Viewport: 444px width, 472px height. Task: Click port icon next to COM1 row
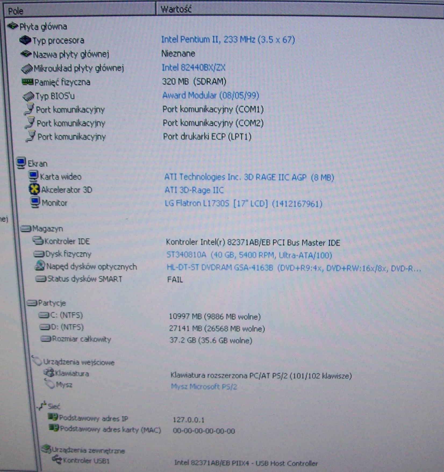(x=30, y=109)
